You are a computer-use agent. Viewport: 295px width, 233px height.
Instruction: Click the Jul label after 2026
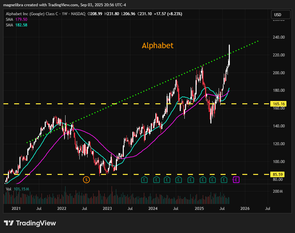(x=268, y=209)
